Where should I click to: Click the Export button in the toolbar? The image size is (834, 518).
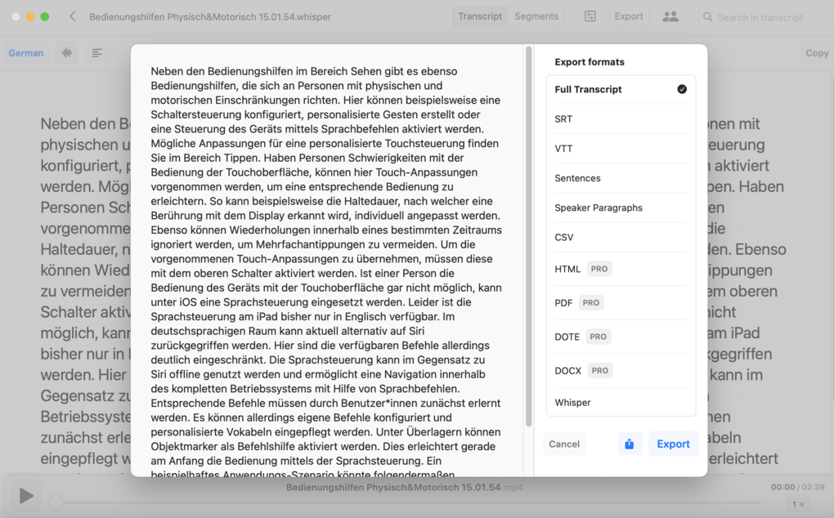point(629,16)
